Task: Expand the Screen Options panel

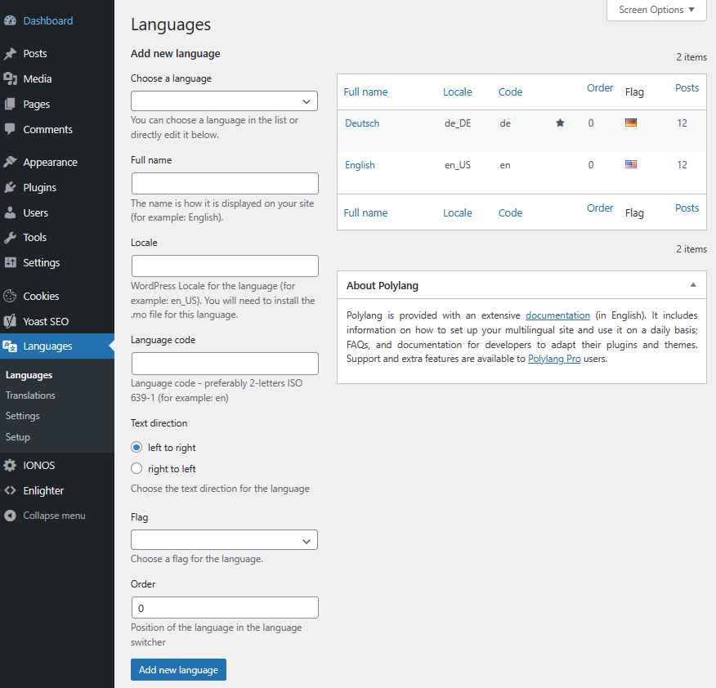Action: click(656, 10)
